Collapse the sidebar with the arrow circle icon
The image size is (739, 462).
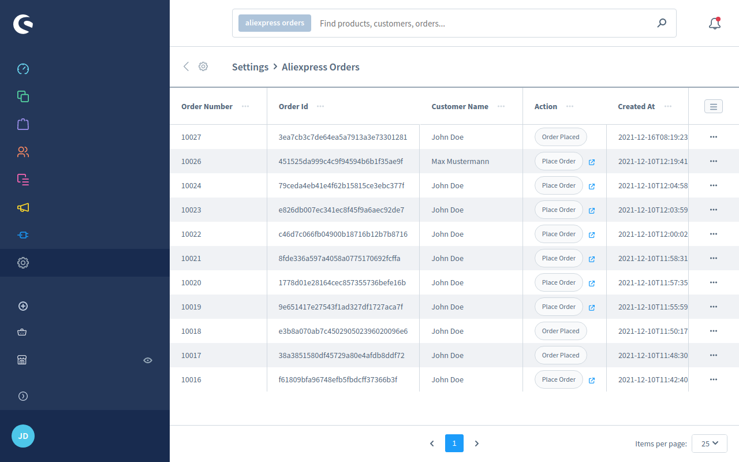(x=23, y=396)
